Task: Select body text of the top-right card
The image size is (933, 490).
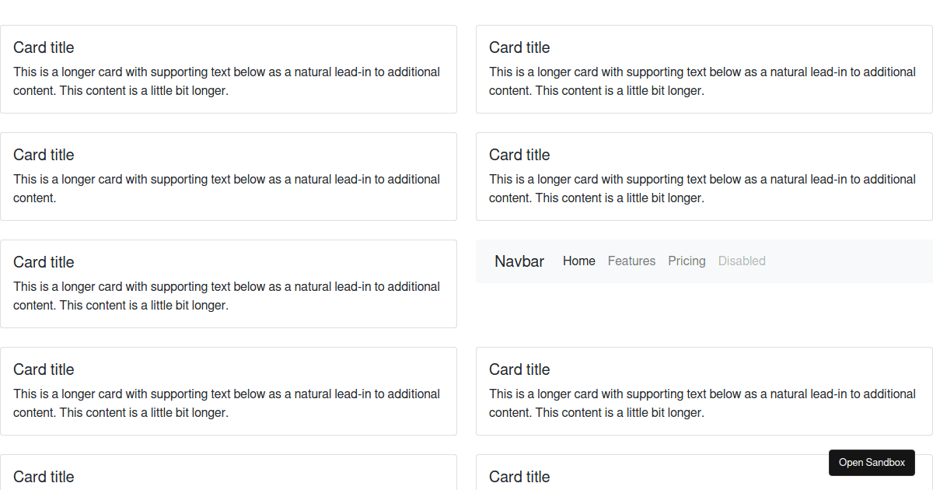Action: click(x=702, y=81)
